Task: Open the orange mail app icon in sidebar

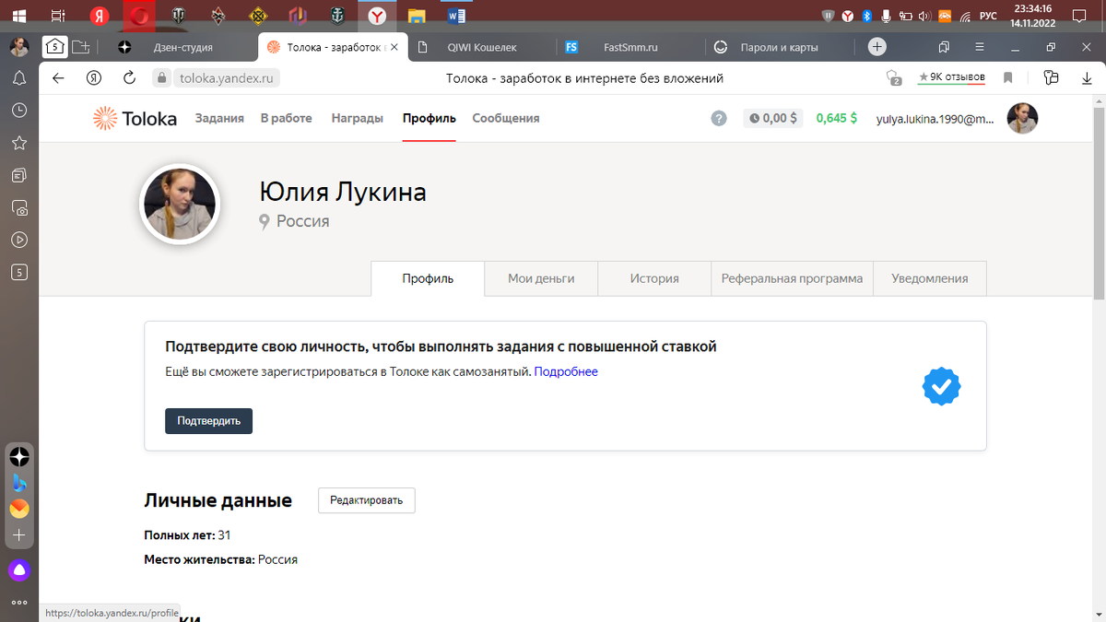Action: pos(19,509)
